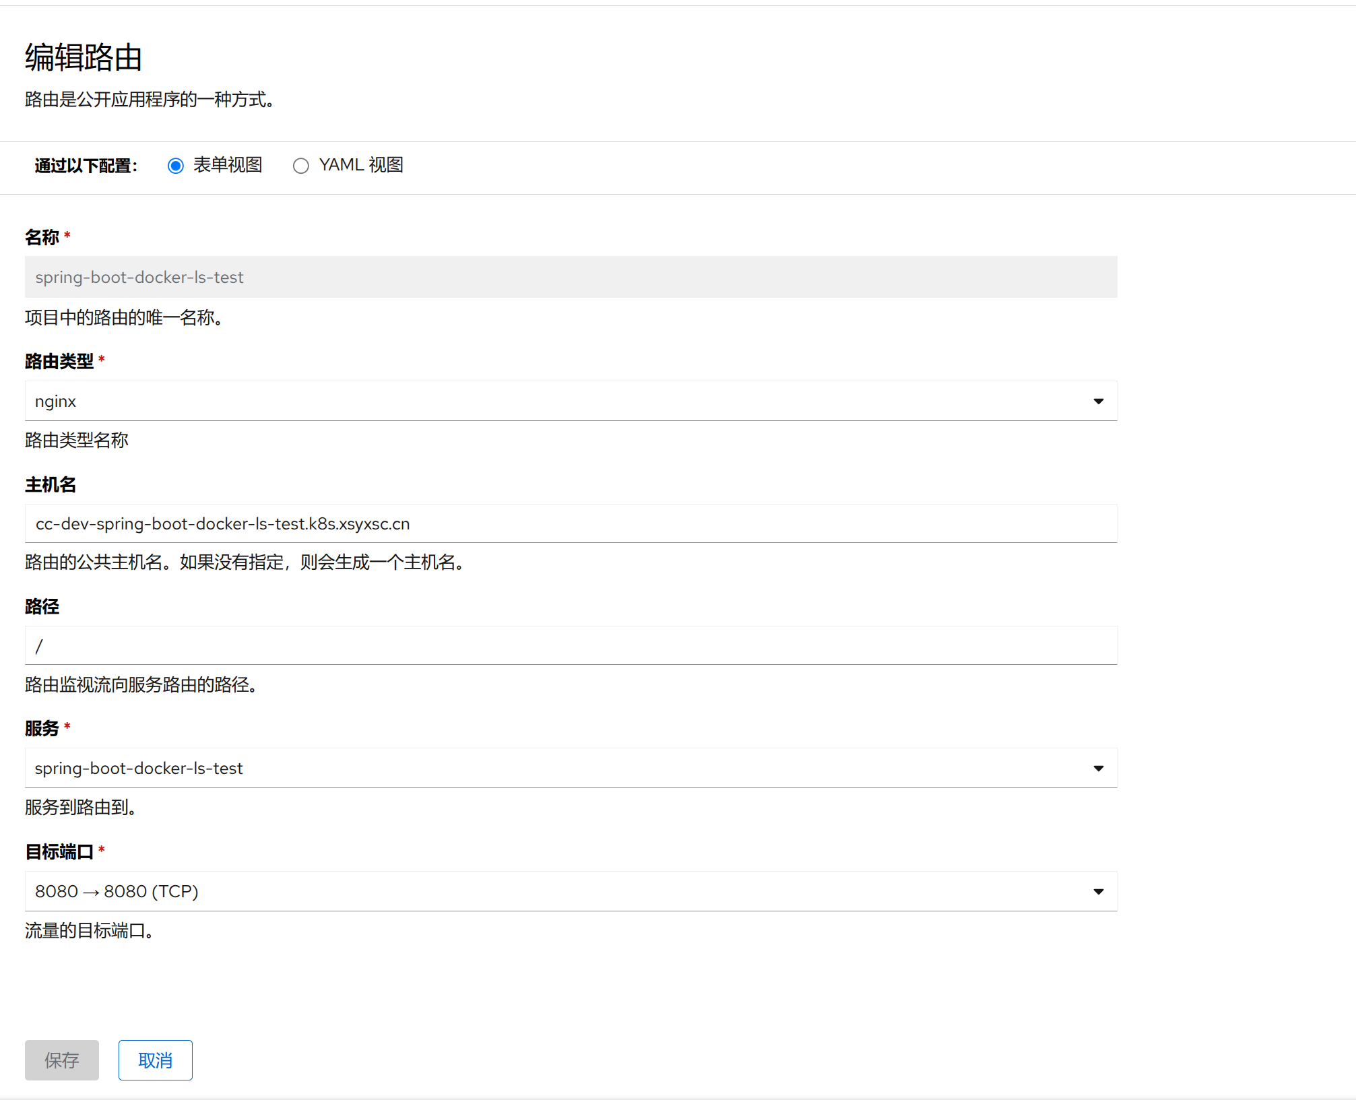Click the 目标端口 field label
The width and height of the screenshot is (1356, 1100).
pos(59,852)
